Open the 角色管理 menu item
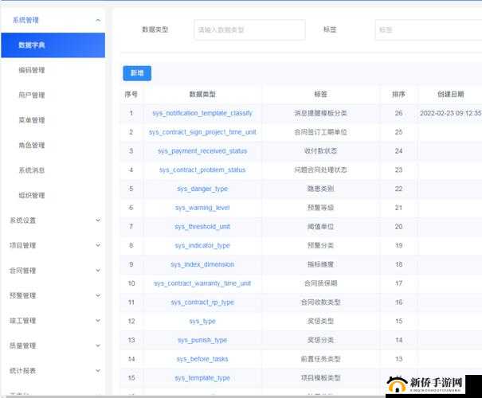 pos(32,145)
